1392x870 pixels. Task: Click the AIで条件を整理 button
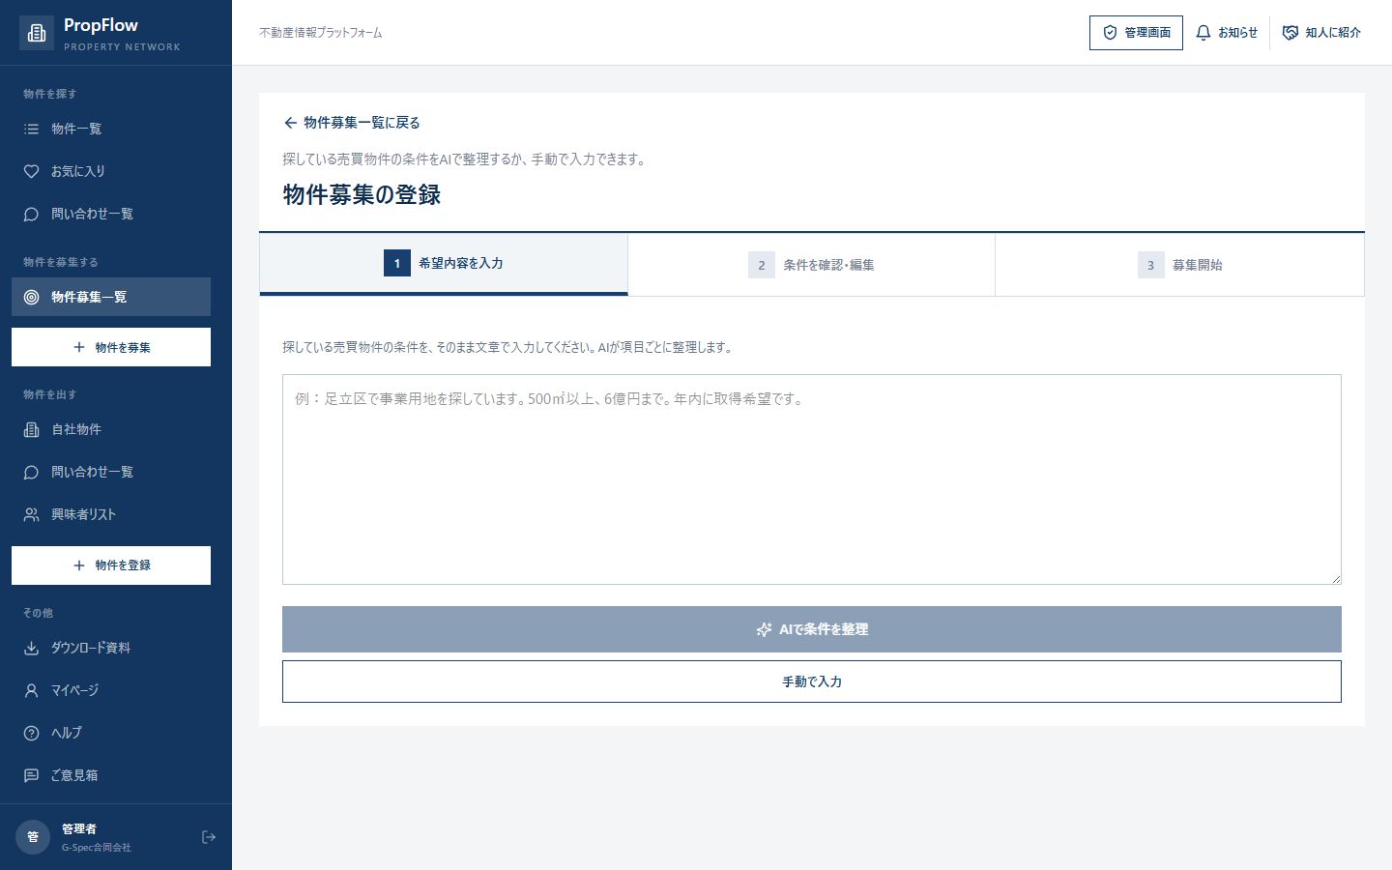[x=812, y=629]
